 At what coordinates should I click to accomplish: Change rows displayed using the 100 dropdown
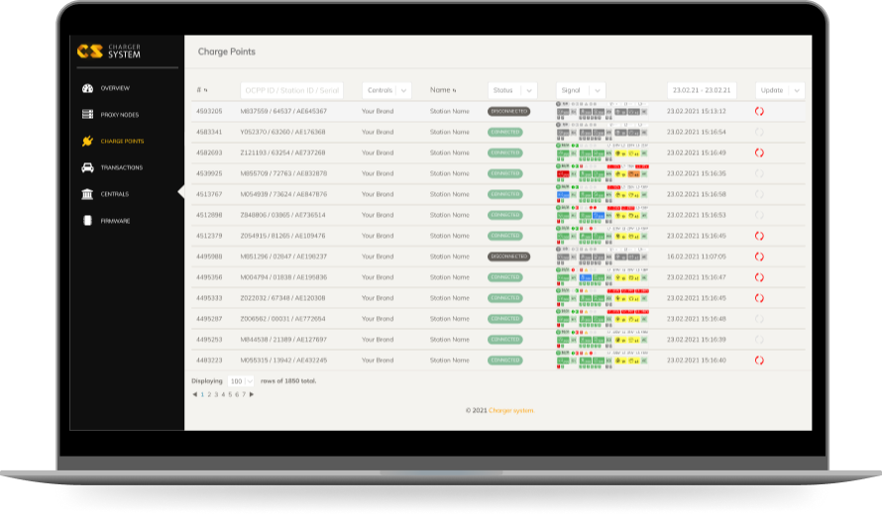[241, 381]
